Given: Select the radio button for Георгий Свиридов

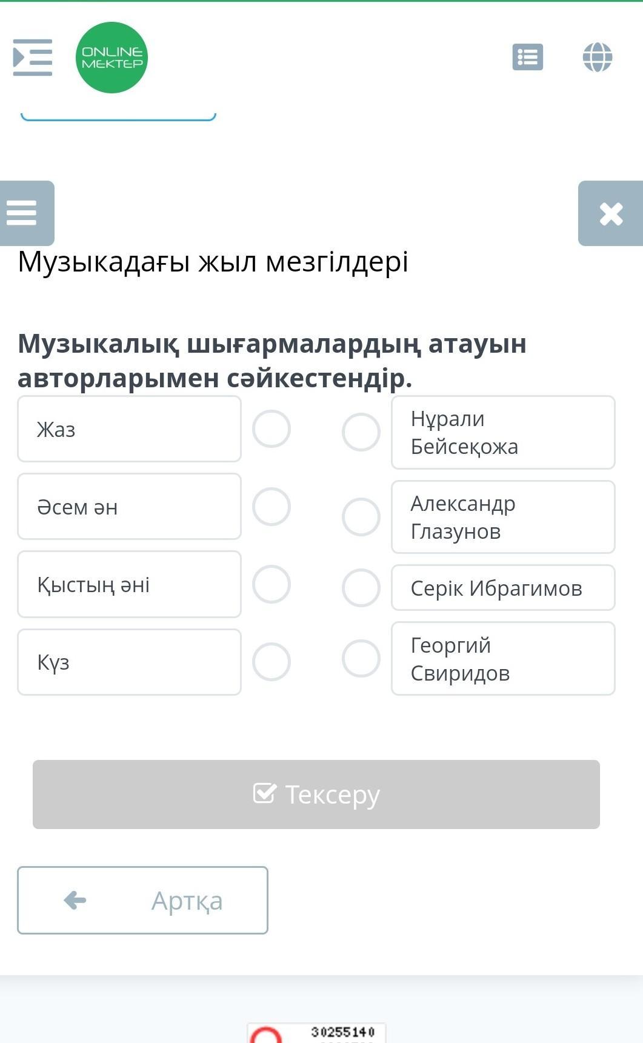Looking at the screenshot, I should 361,658.
